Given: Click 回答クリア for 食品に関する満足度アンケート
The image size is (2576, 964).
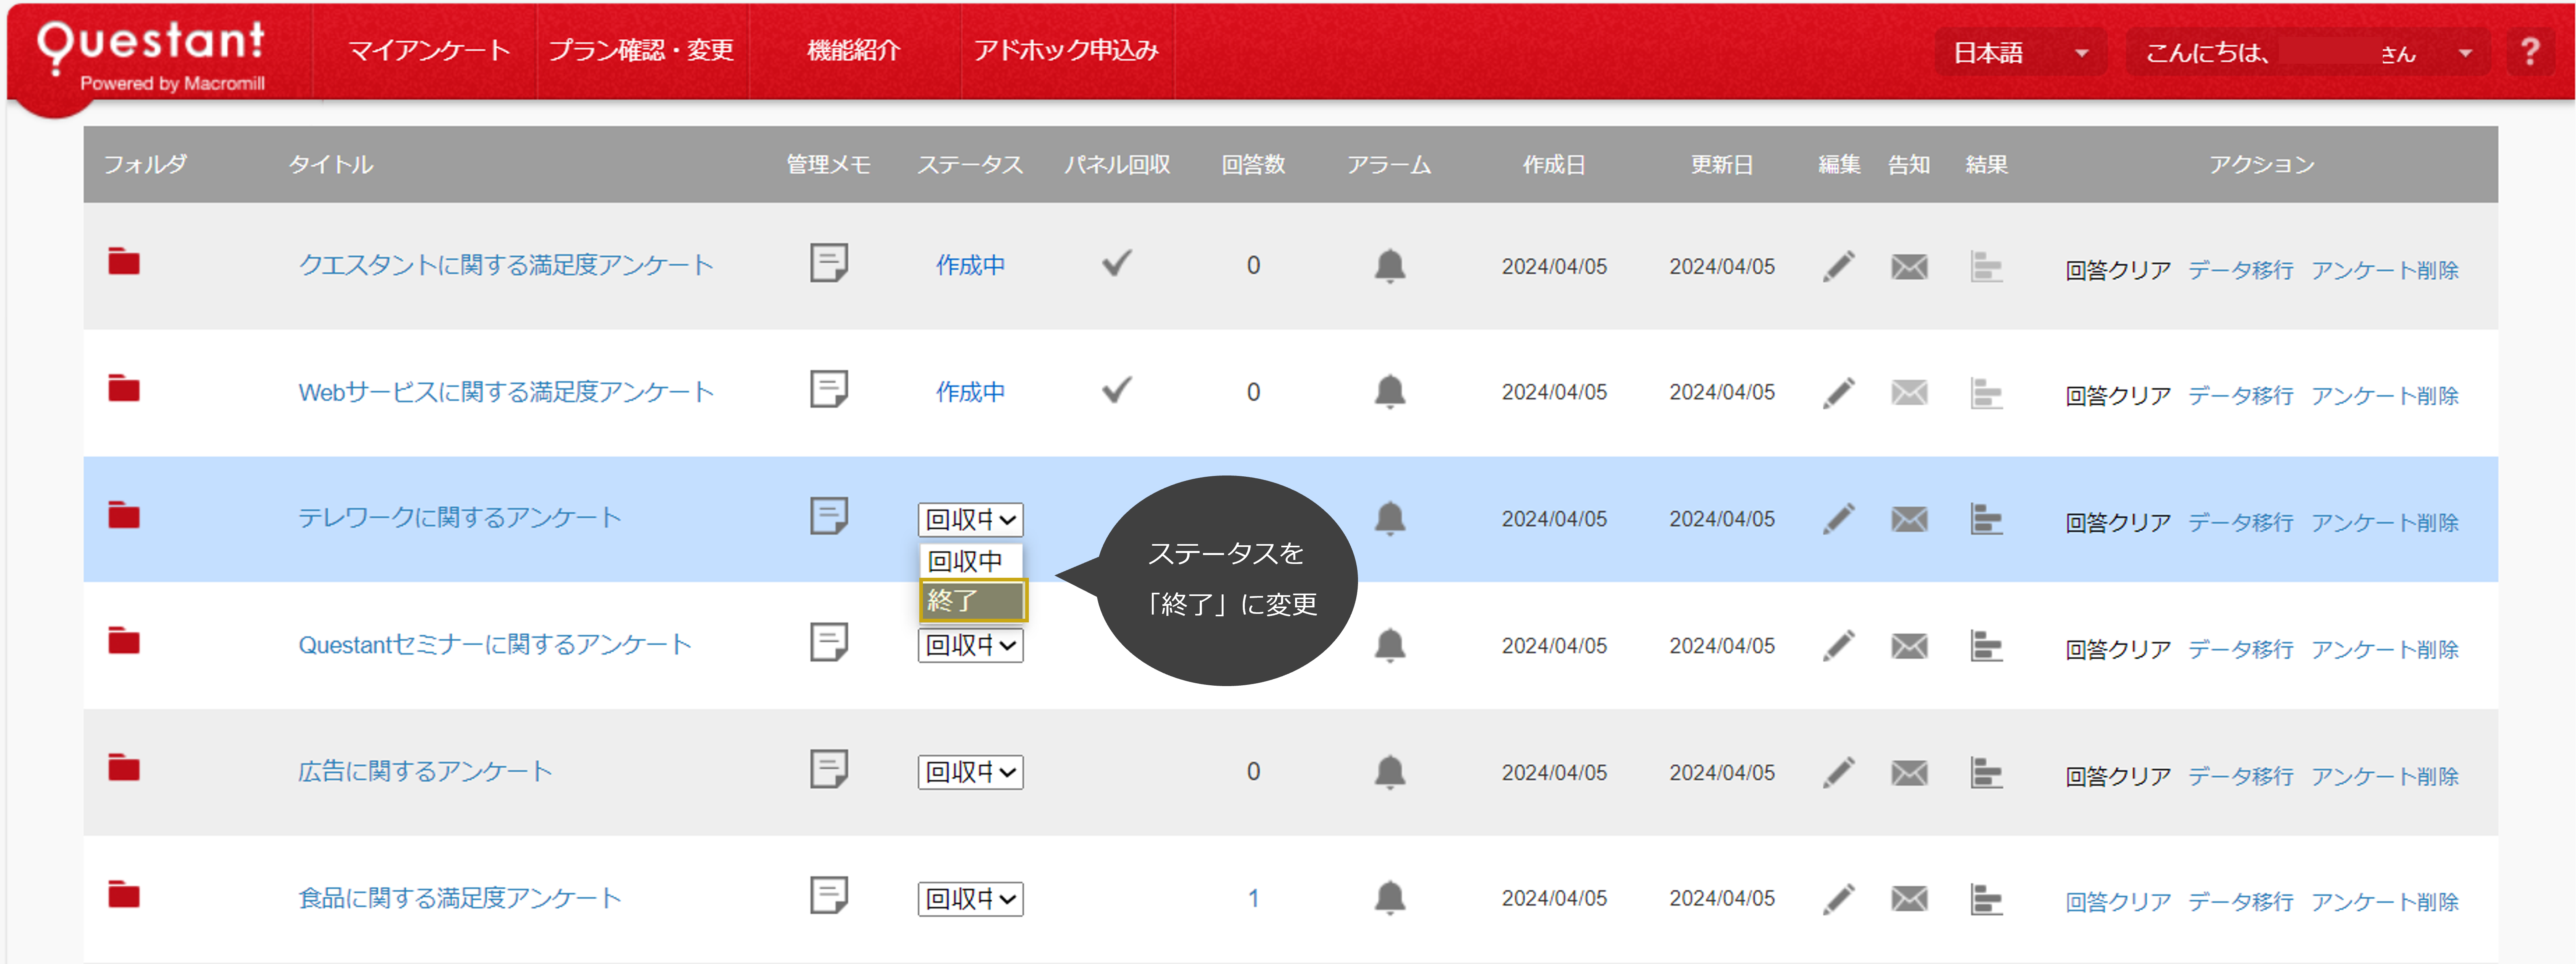Looking at the screenshot, I should coord(2118,902).
